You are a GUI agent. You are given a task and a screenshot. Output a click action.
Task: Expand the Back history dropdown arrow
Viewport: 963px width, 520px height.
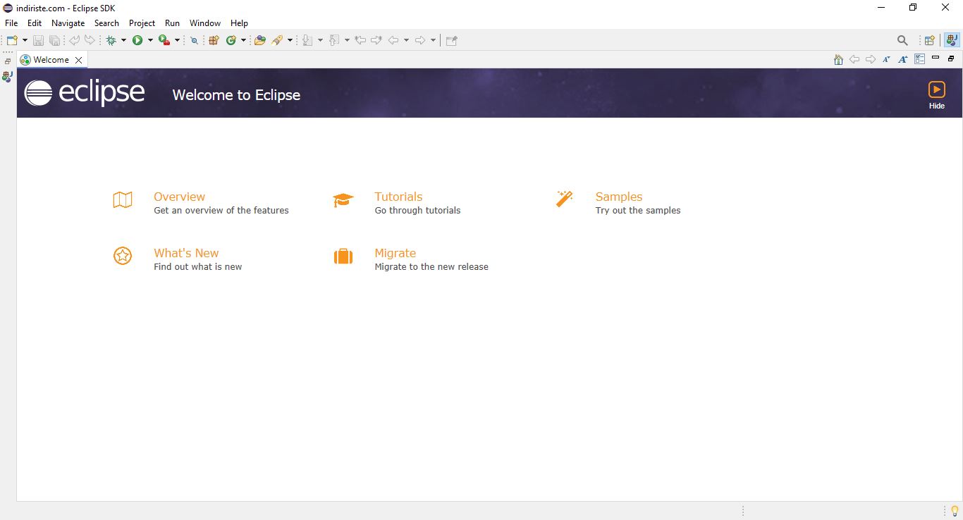406,41
